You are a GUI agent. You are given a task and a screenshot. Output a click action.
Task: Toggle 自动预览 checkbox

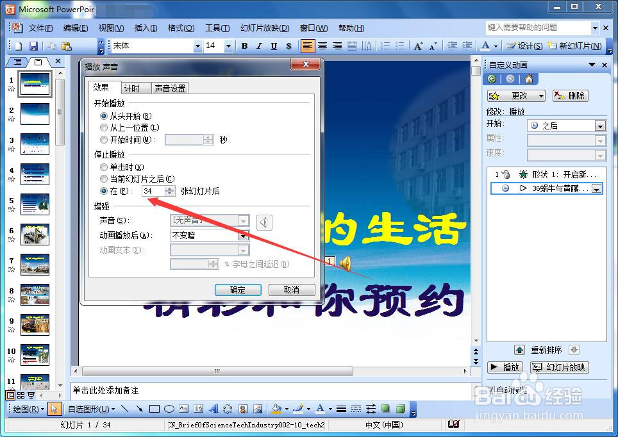(490, 390)
